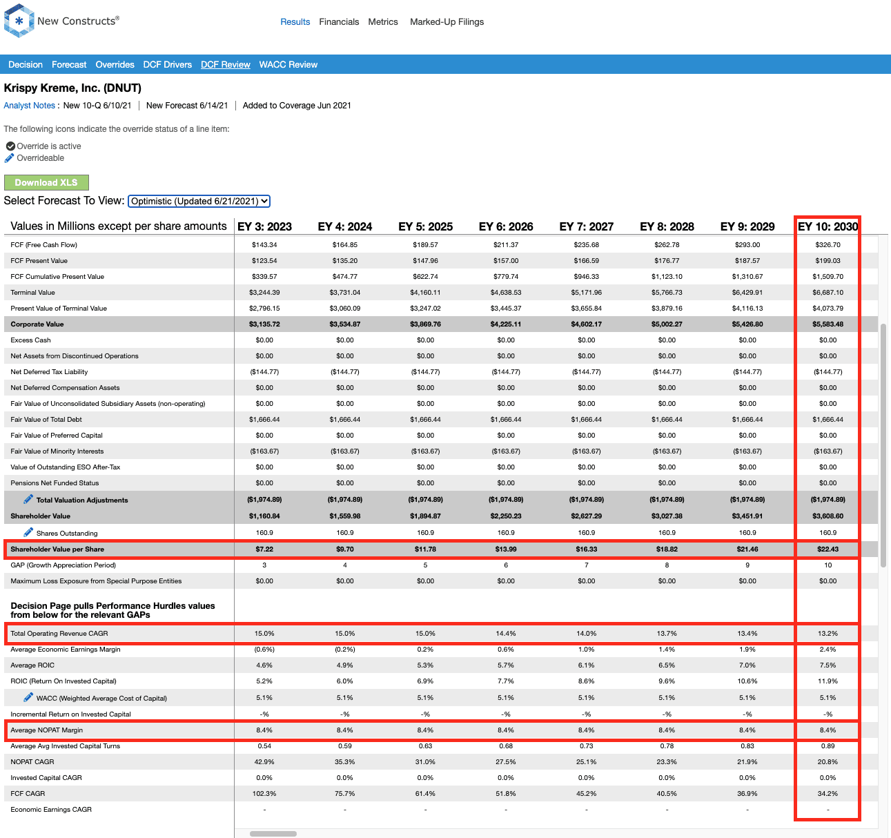Select the Fair Value of Total Debt label
The image size is (891, 838).
coord(46,420)
